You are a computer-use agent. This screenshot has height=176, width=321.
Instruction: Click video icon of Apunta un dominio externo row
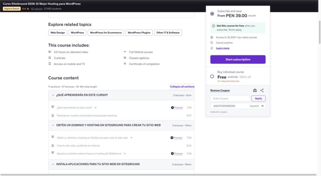[53, 152]
